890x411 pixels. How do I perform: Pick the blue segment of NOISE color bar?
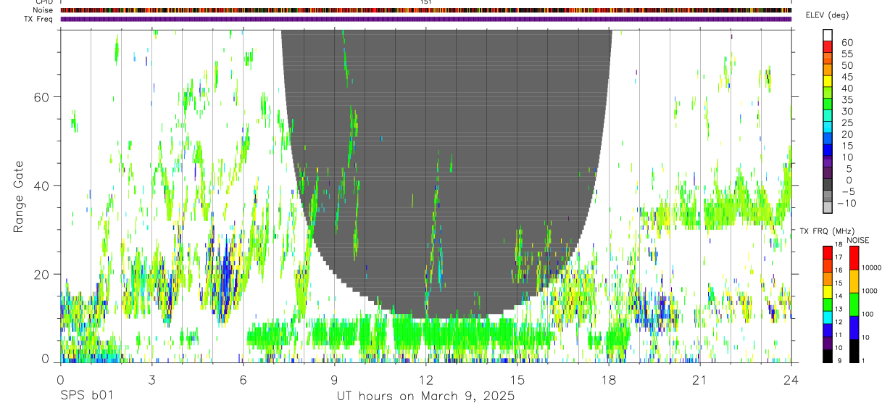tap(854, 327)
